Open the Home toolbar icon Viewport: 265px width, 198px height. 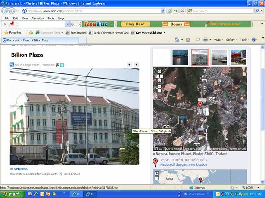(177, 40)
